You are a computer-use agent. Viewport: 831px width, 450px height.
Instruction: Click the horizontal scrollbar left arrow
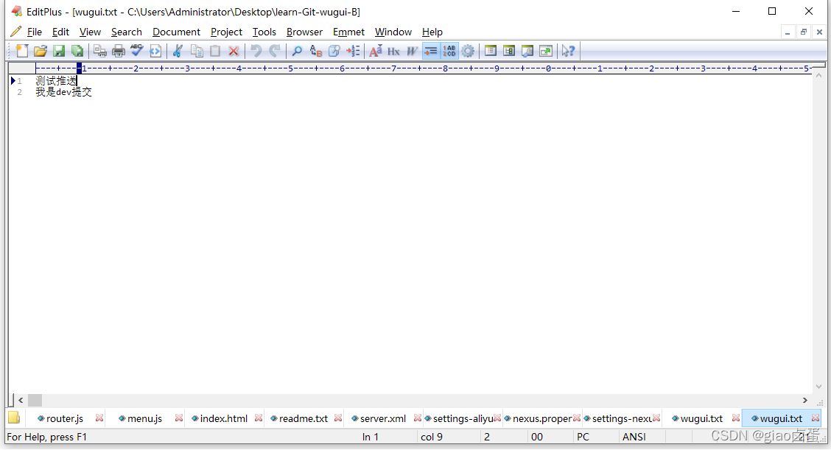pos(21,400)
